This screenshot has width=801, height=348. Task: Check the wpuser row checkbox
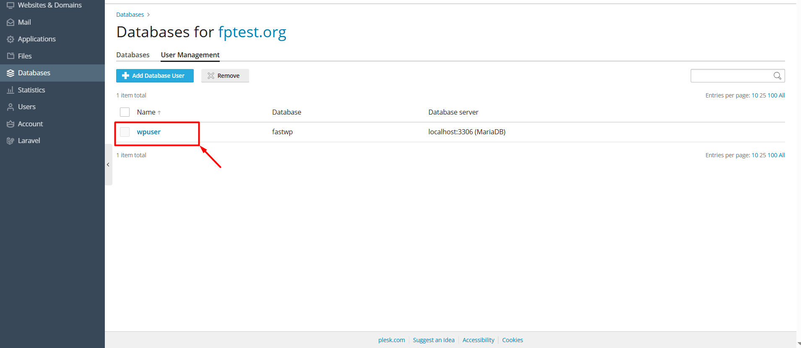pos(125,132)
